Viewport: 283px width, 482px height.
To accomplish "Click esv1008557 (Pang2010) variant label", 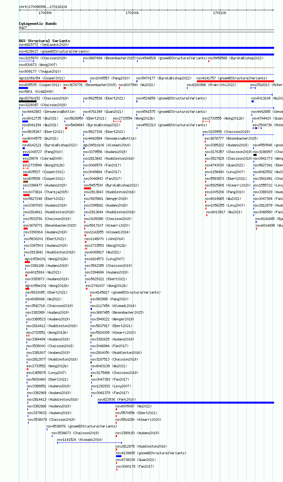I will 110,78.
